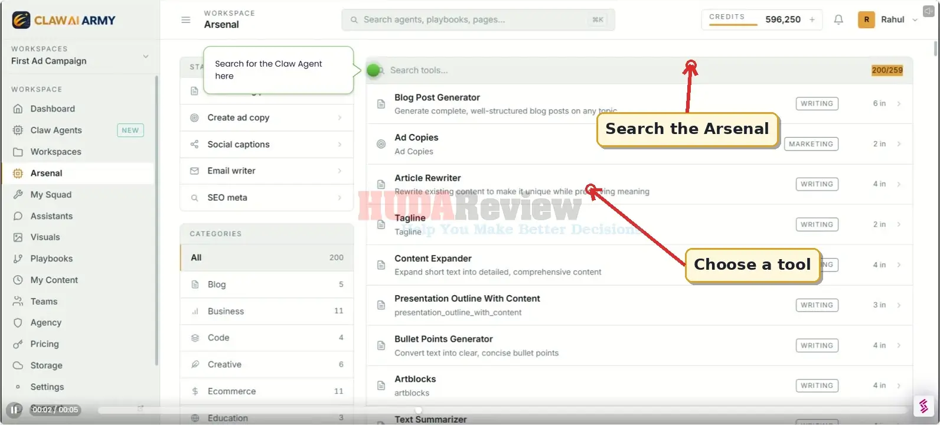
Task: Click the magnifier icon beside SEO meta
Action: (194, 198)
